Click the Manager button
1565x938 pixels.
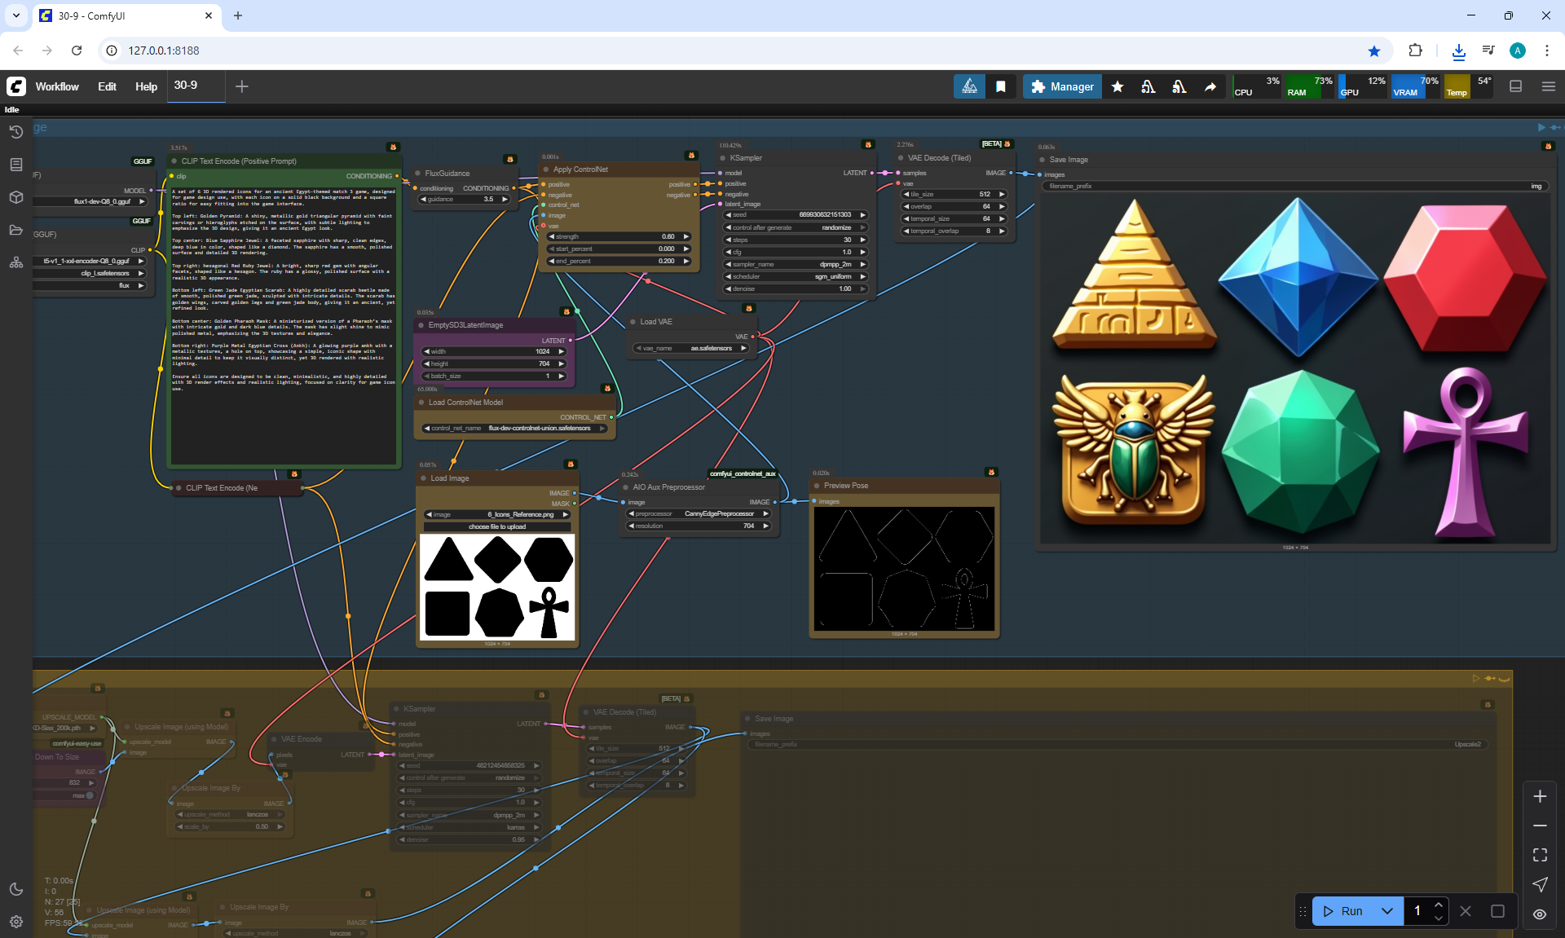[1062, 86]
